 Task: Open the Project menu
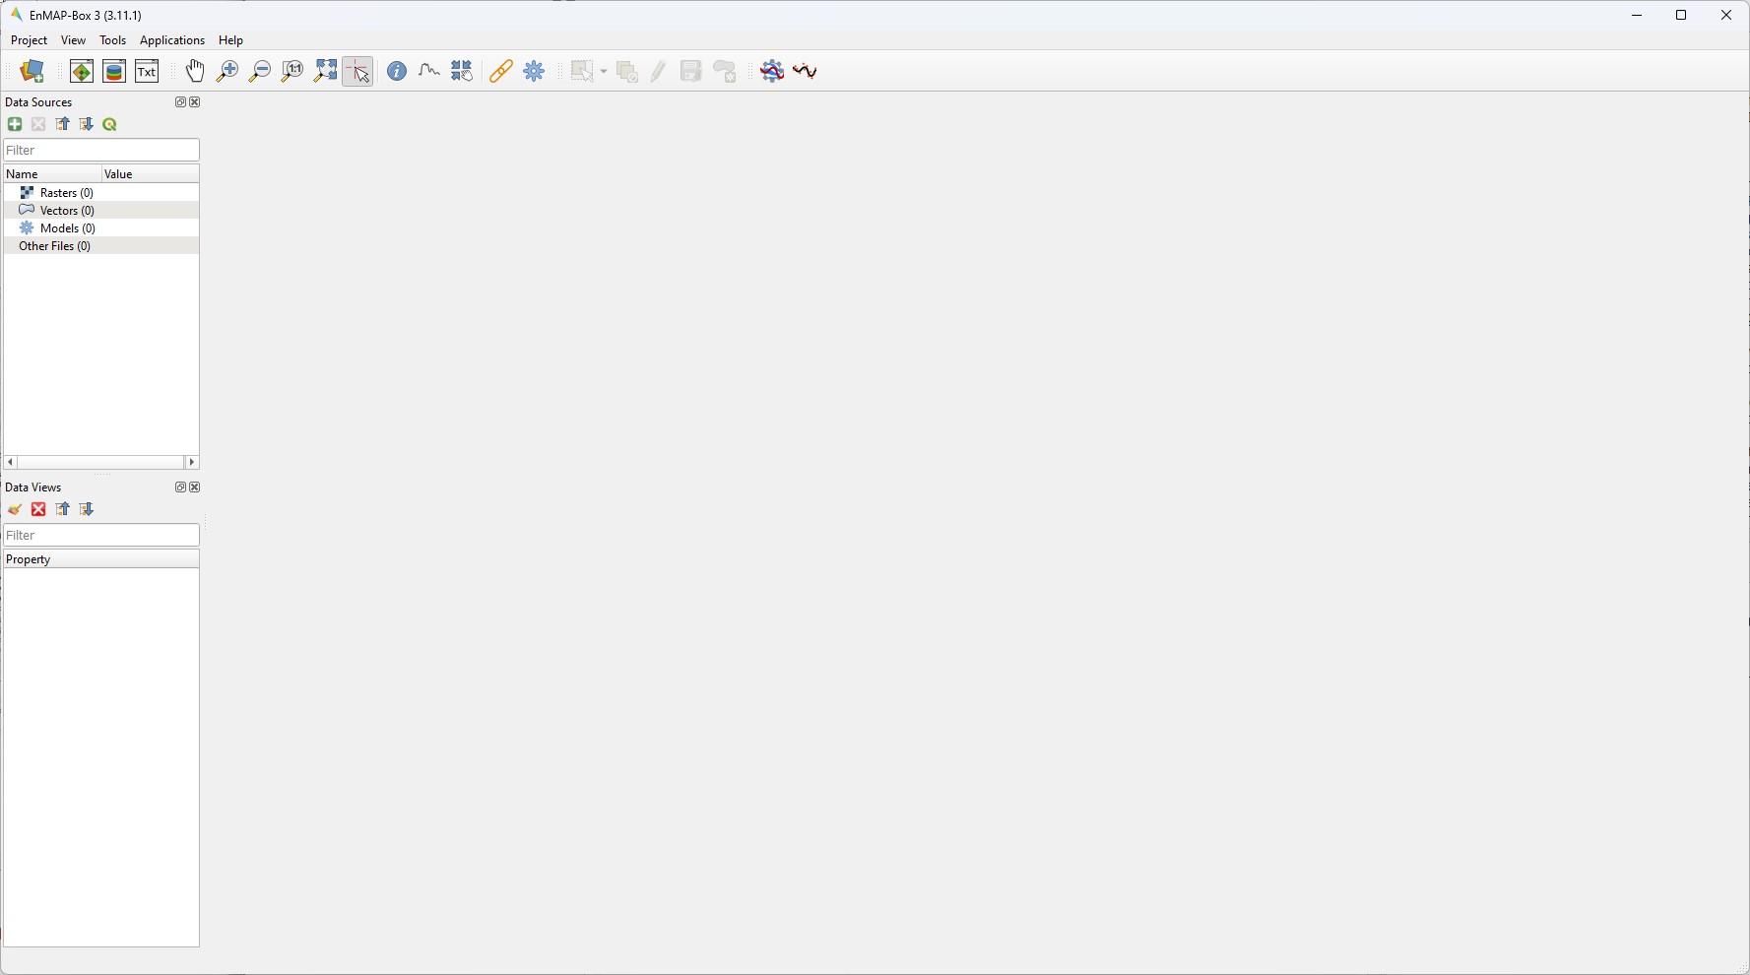point(29,40)
